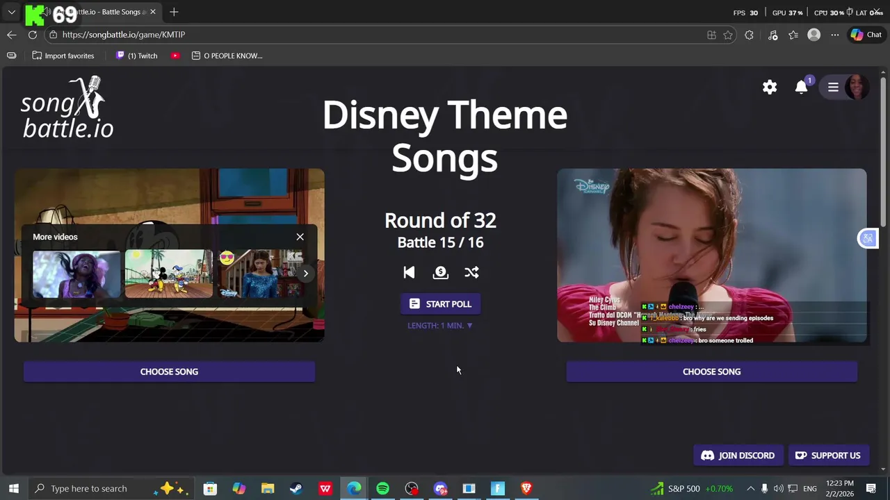Reload the page
The height and width of the screenshot is (500, 890).
pyautogui.click(x=33, y=35)
